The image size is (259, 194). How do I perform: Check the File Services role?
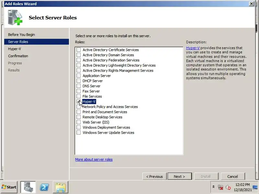78,96
